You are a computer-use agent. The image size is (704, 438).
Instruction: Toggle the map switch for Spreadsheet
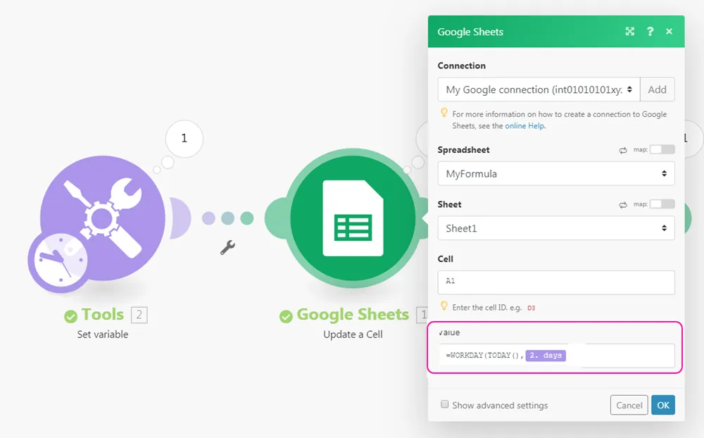662,149
